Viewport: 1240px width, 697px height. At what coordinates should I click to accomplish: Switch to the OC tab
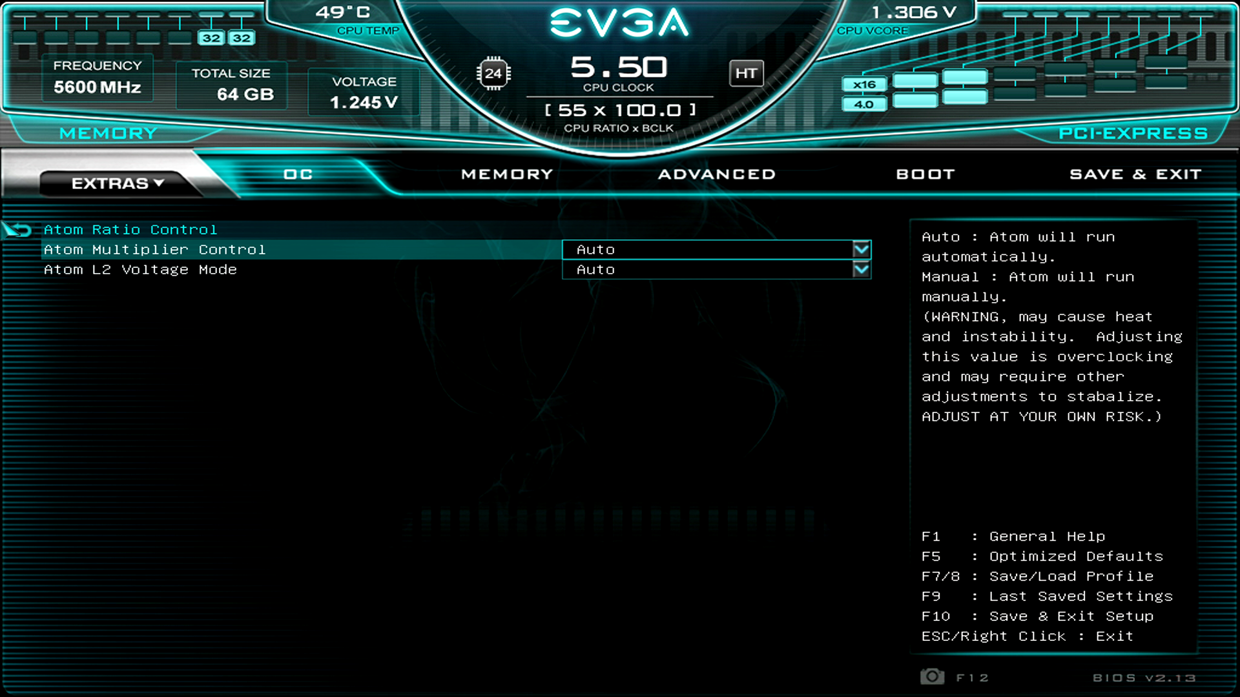(x=298, y=174)
